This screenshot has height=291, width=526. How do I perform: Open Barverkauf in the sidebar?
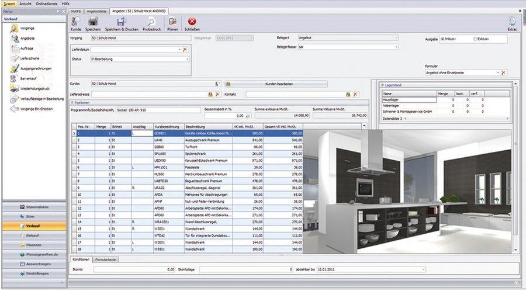pyautogui.click(x=27, y=79)
